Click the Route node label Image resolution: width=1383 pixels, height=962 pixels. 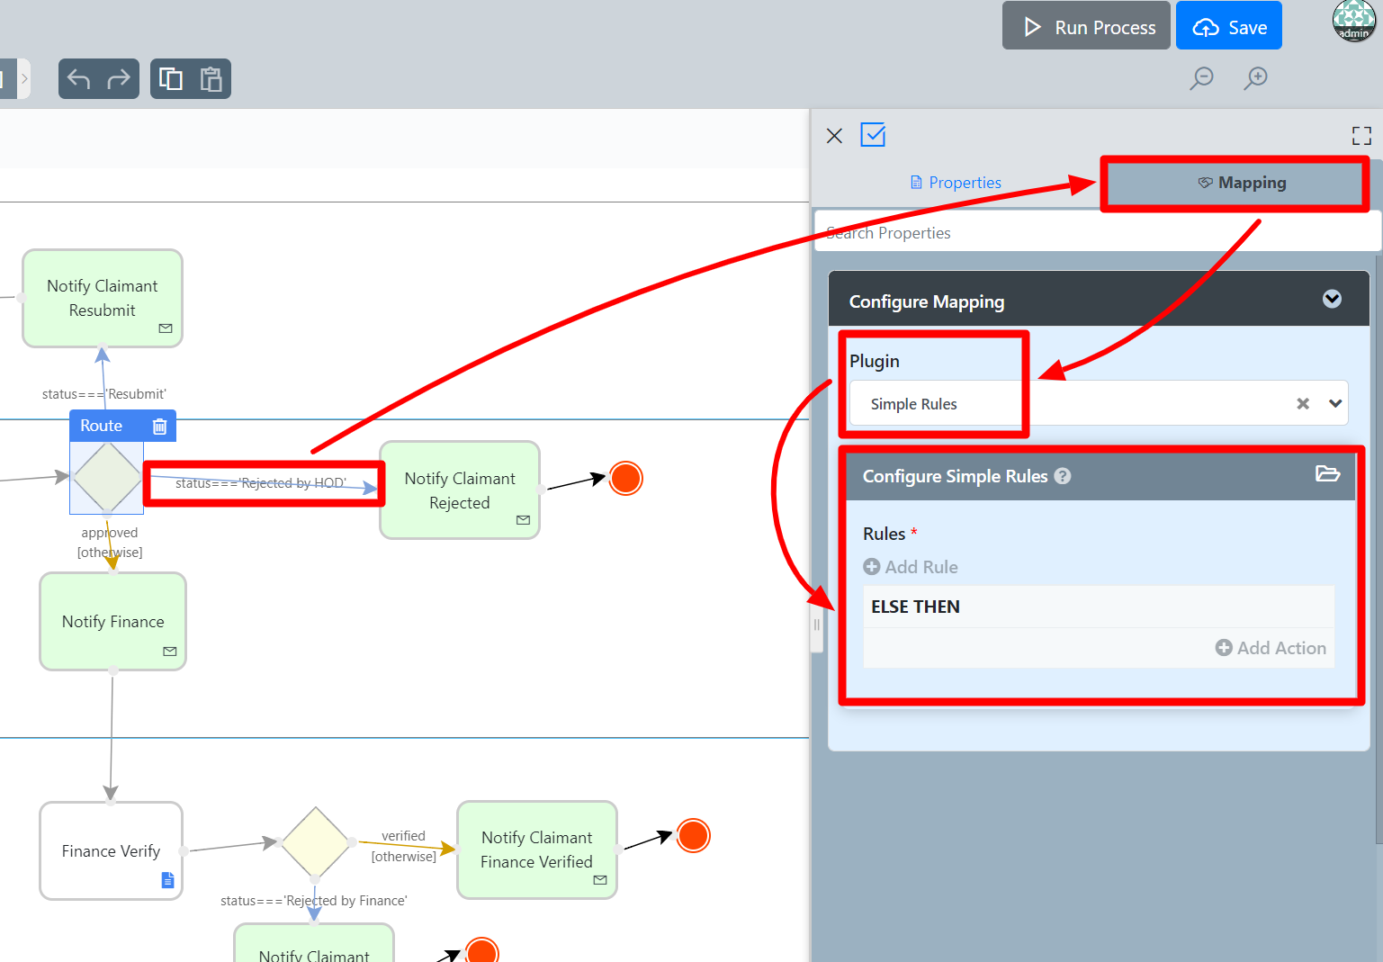101,426
